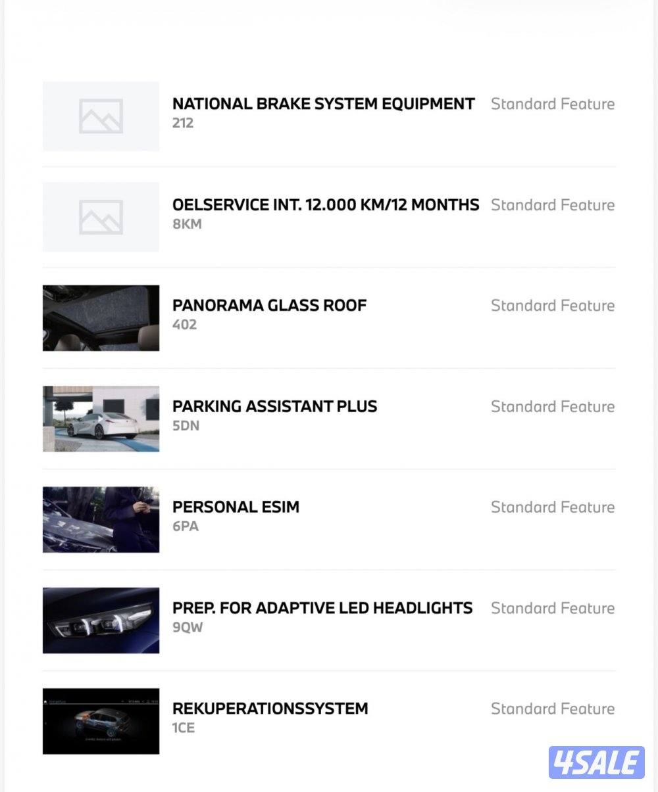Click option code 1CE under Rekuperationssystem

(184, 728)
